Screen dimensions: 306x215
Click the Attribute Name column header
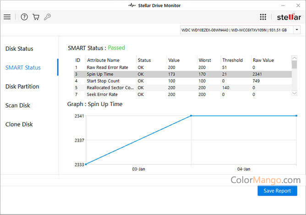(x=103, y=60)
